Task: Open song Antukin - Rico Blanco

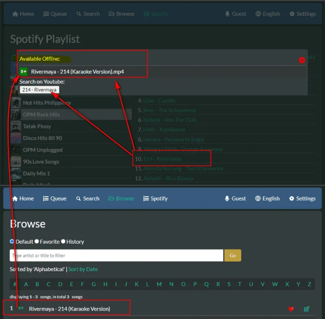Action: coord(168,179)
